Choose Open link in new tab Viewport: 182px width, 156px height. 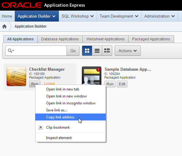[71, 89]
